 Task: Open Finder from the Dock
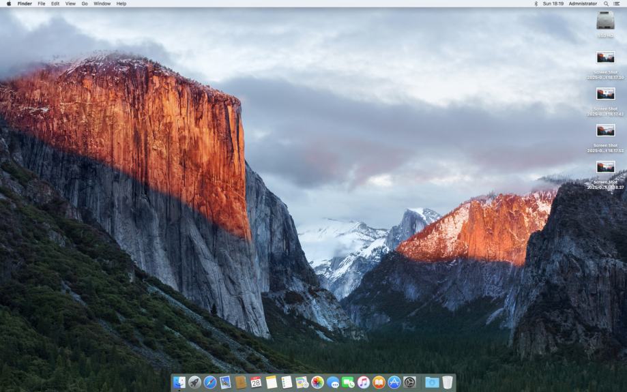tap(179, 382)
